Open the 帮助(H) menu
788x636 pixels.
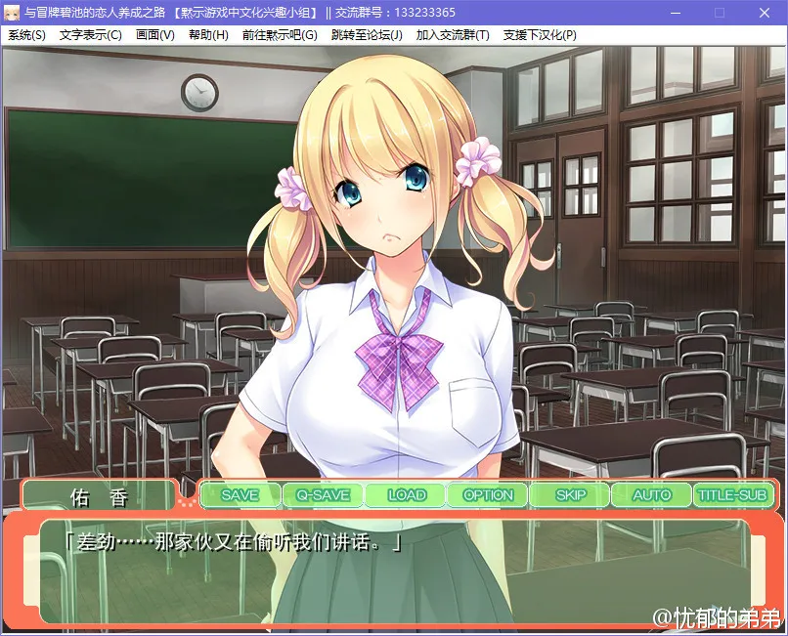click(x=208, y=35)
